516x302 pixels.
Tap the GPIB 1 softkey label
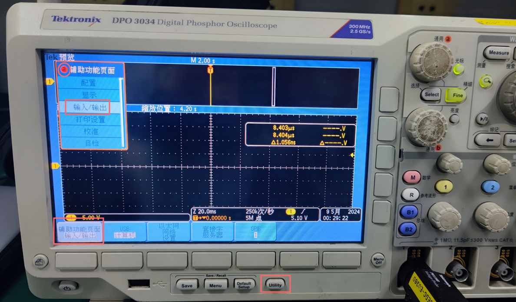(256, 232)
